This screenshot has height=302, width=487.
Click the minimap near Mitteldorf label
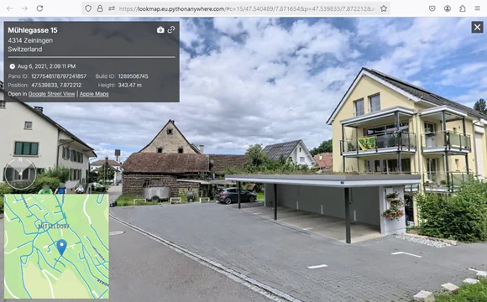coord(54,226)
